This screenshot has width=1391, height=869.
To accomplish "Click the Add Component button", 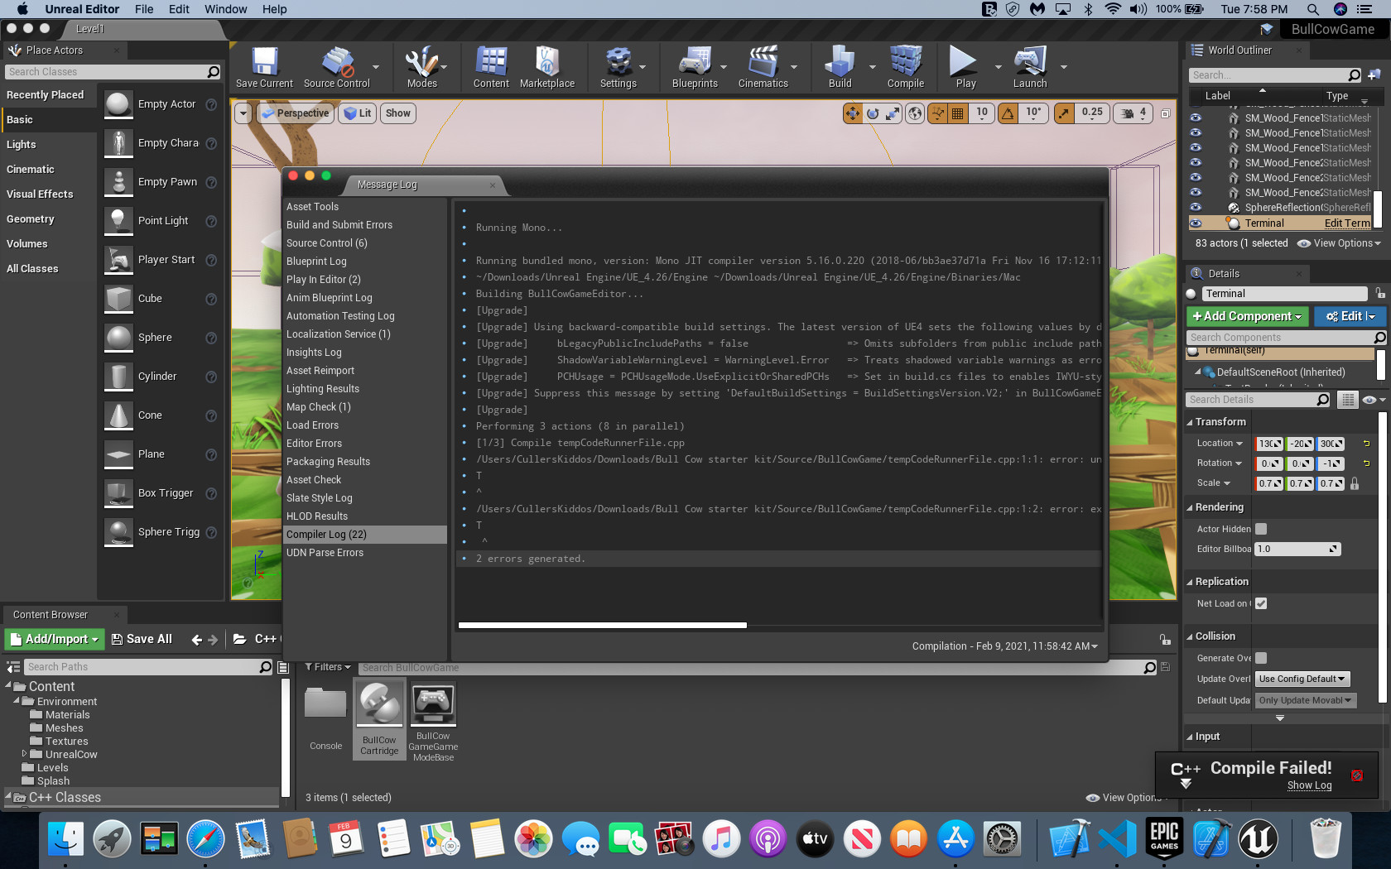I will (1247, 316).
